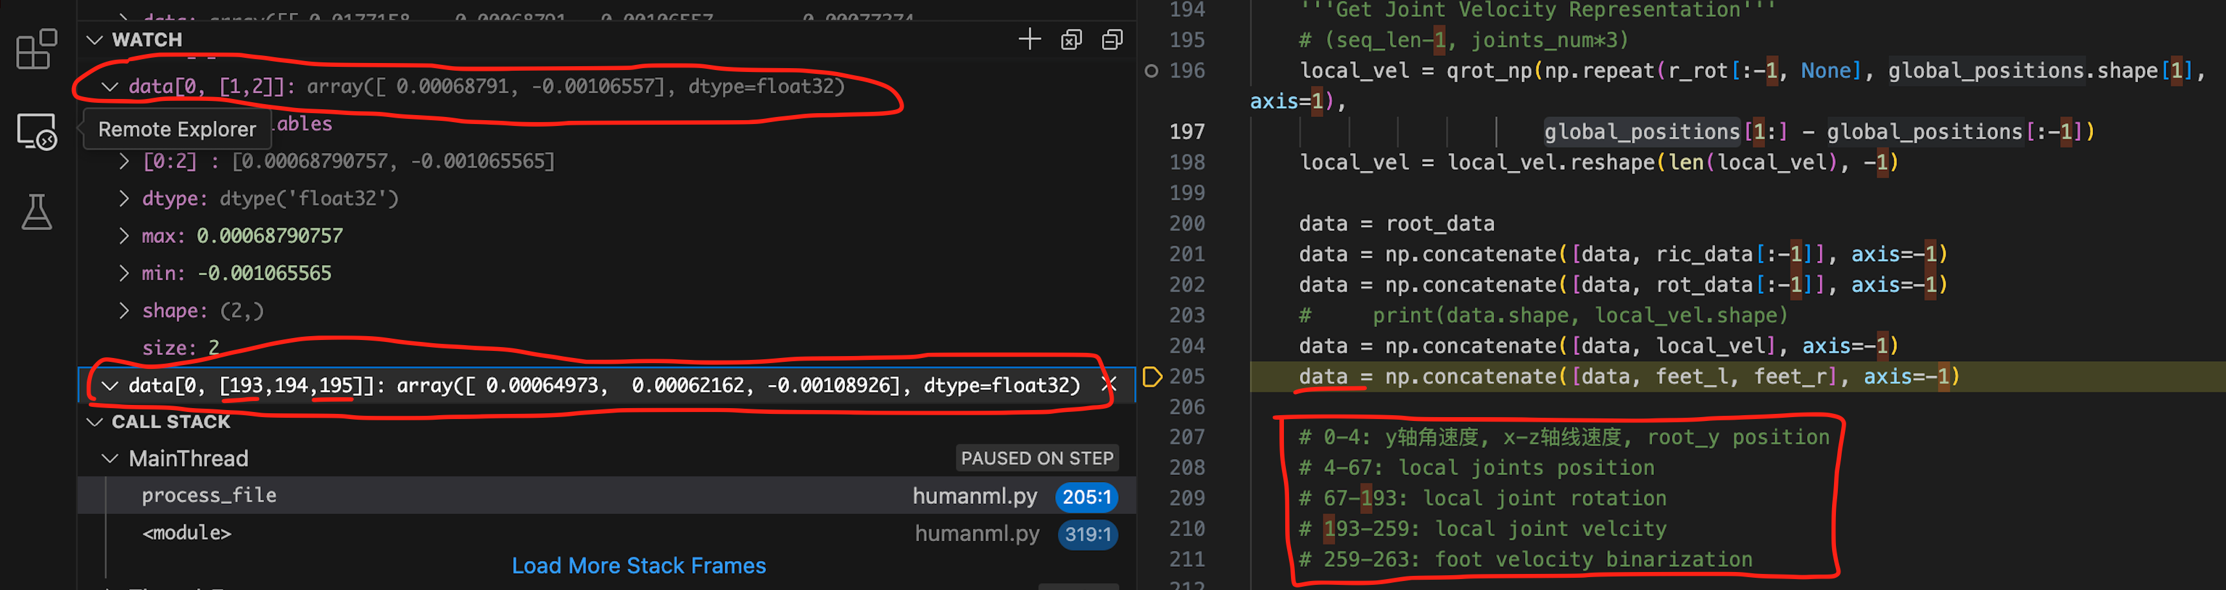Collapse all items in the Watch panel
The image size is (2226, 590).
pyautogui.click(x=1112, y=40)
